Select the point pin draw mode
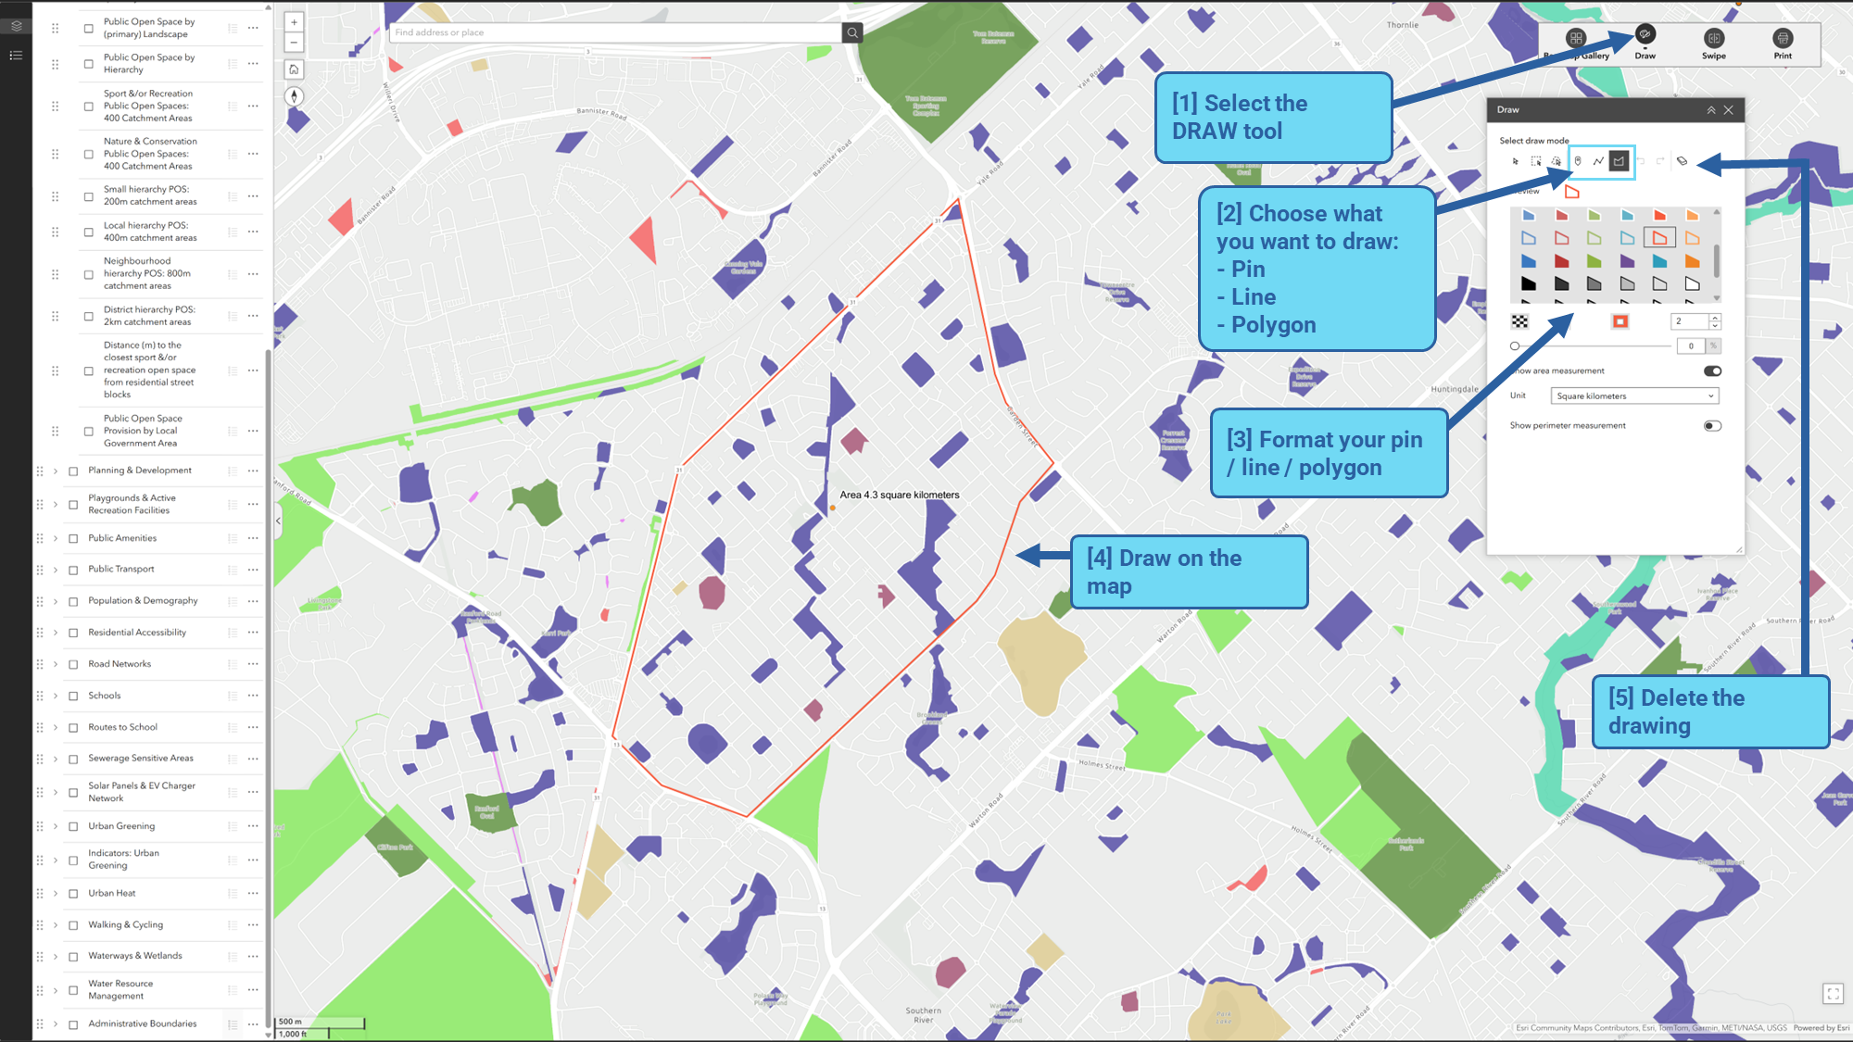 point(1578,161)
